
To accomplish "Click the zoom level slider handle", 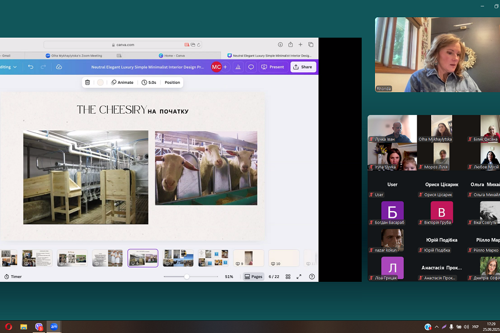I will pos(187,276).
